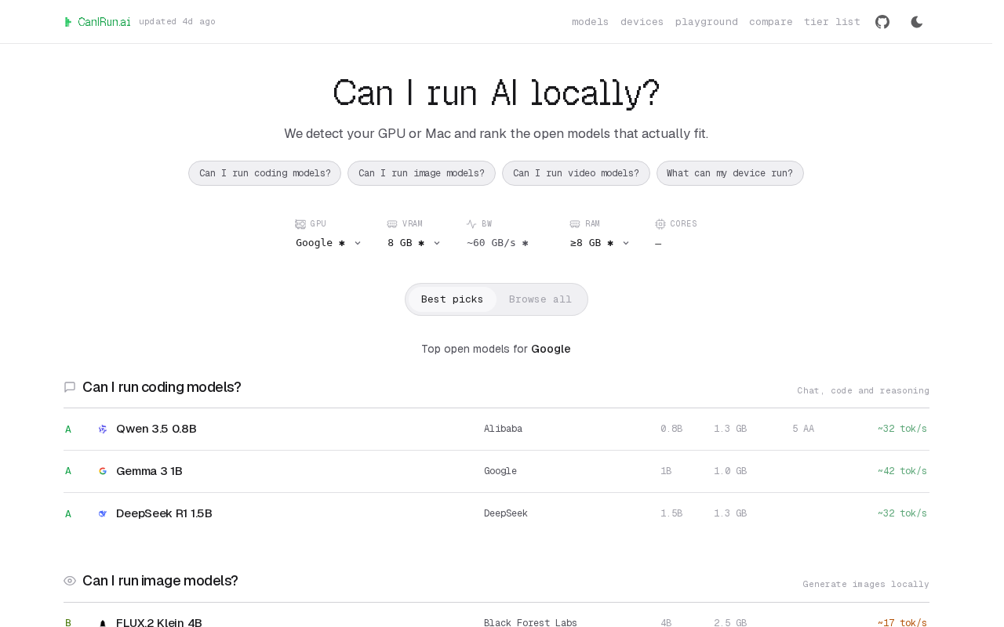Click the A tier grade for Qwen
Screen dimensions: 1004x627
[x=68, y=429]
